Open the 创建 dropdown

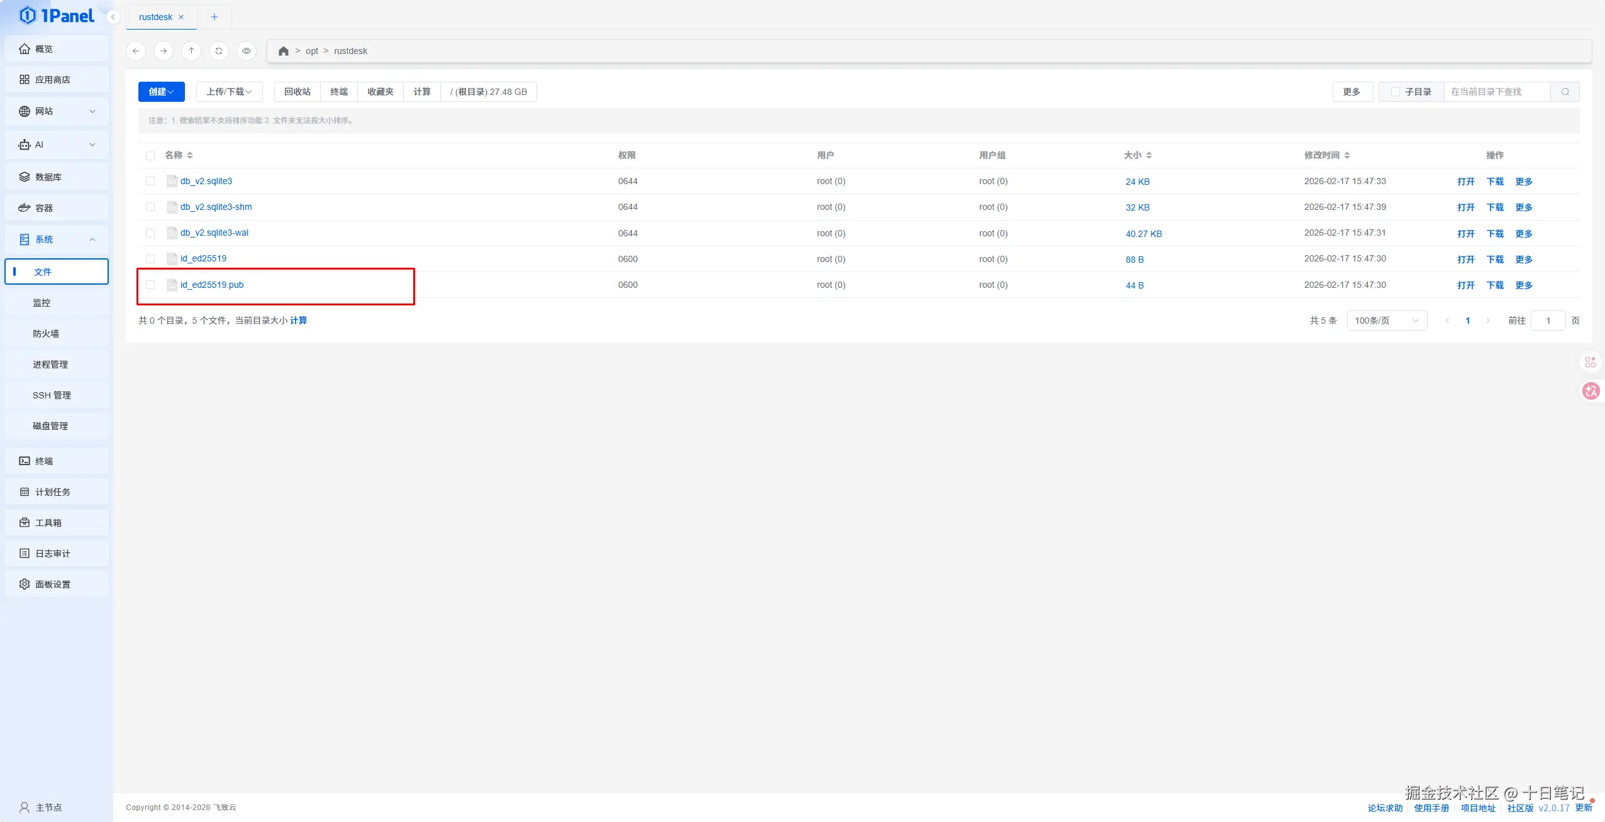(161, 92)
